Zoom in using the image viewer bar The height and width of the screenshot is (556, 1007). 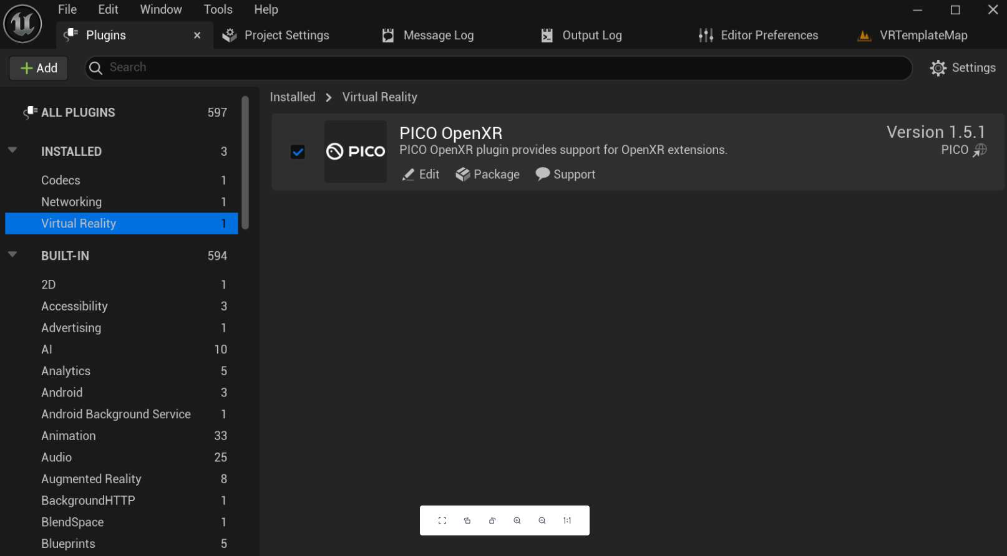click(517, 520)
